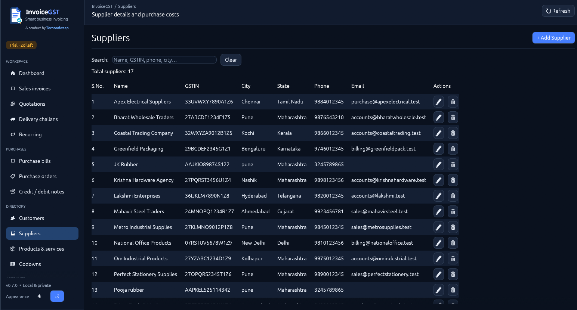Edit Om Industrial Products supplier
577x310 pixels.
[x=439, y=258]
